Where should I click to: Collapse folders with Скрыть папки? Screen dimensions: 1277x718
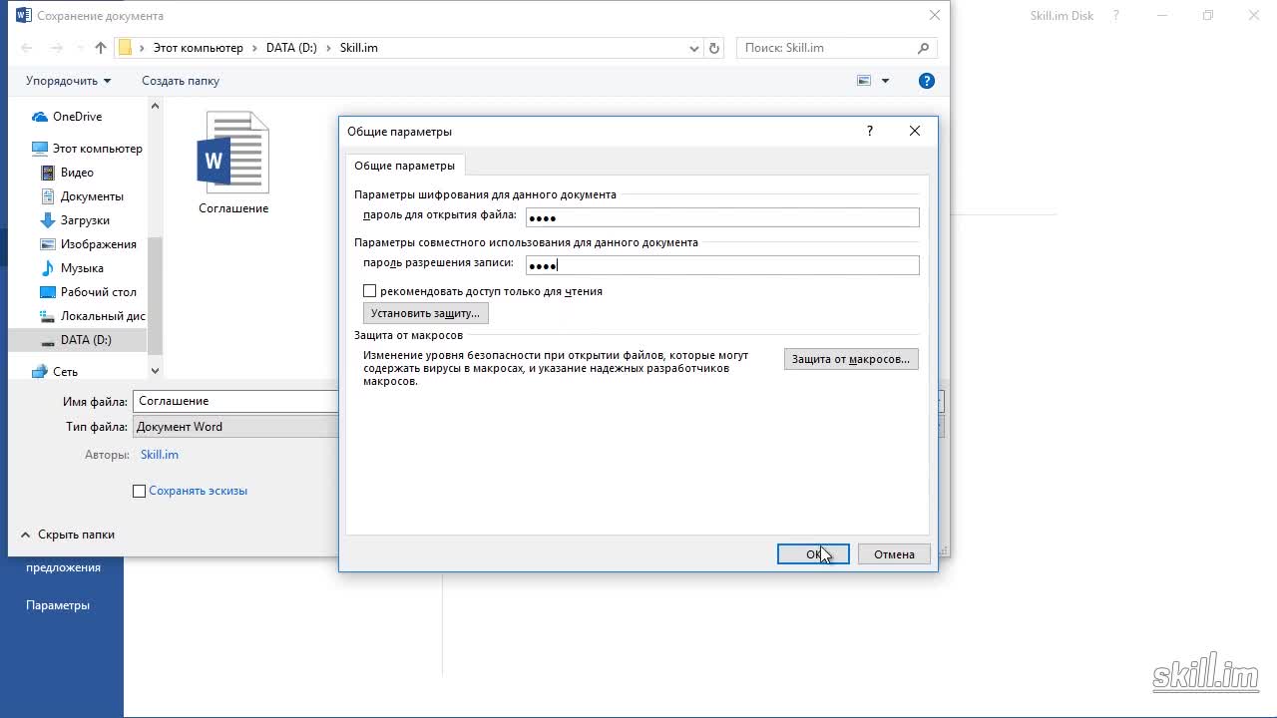click(68, 535)
